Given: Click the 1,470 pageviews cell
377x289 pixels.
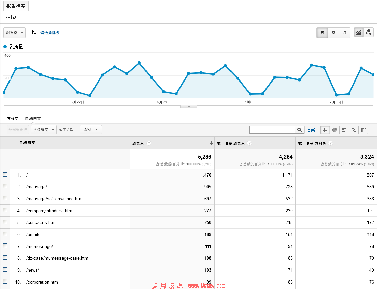Looking at the screenshot, I should [206, 175].
